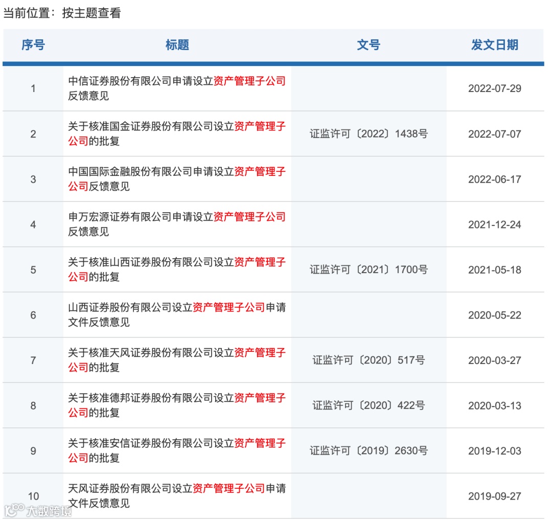Screen dimensions: 552x521
Task: Click the 文号 column header
Action: click(369, 45)
